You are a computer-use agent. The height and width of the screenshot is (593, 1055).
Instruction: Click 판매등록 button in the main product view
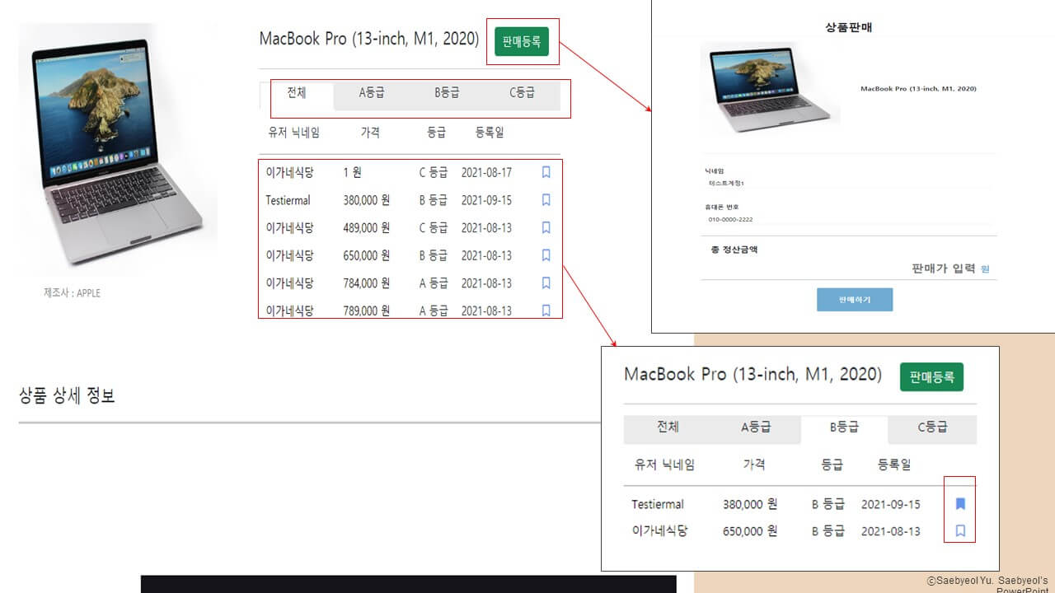(x=522, y=41)
